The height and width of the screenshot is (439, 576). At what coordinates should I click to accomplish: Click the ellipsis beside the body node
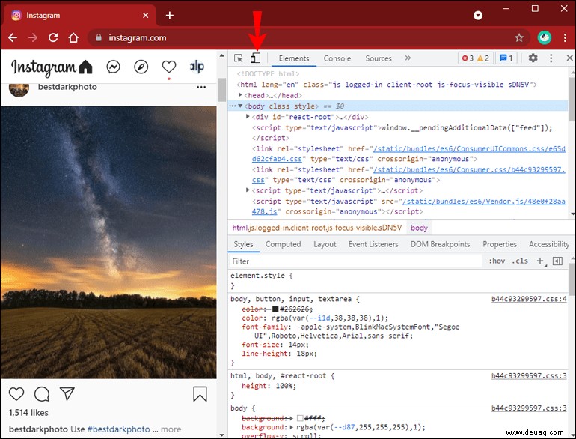(232, 106)
